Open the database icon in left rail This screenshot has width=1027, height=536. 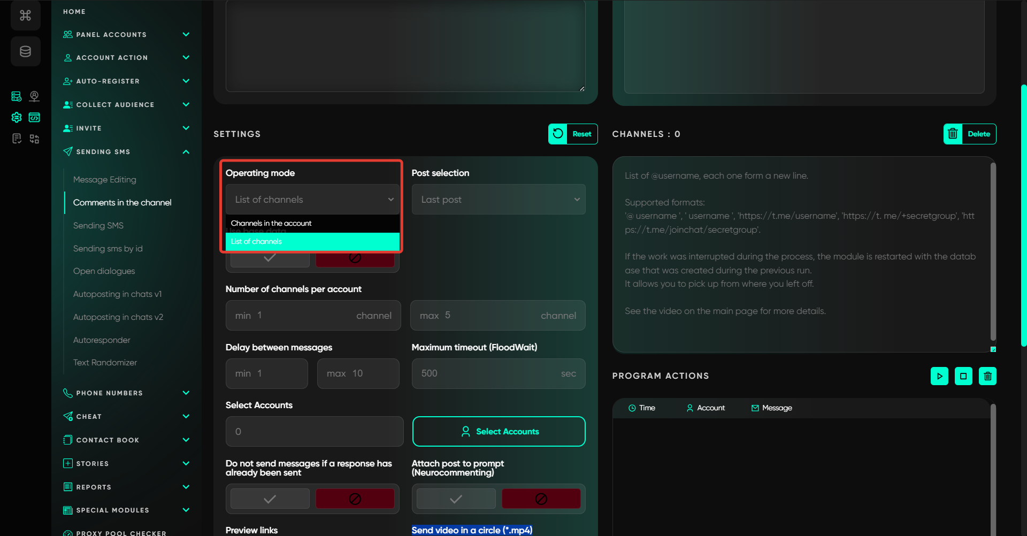pyautogui.click(x=25, y=51)
